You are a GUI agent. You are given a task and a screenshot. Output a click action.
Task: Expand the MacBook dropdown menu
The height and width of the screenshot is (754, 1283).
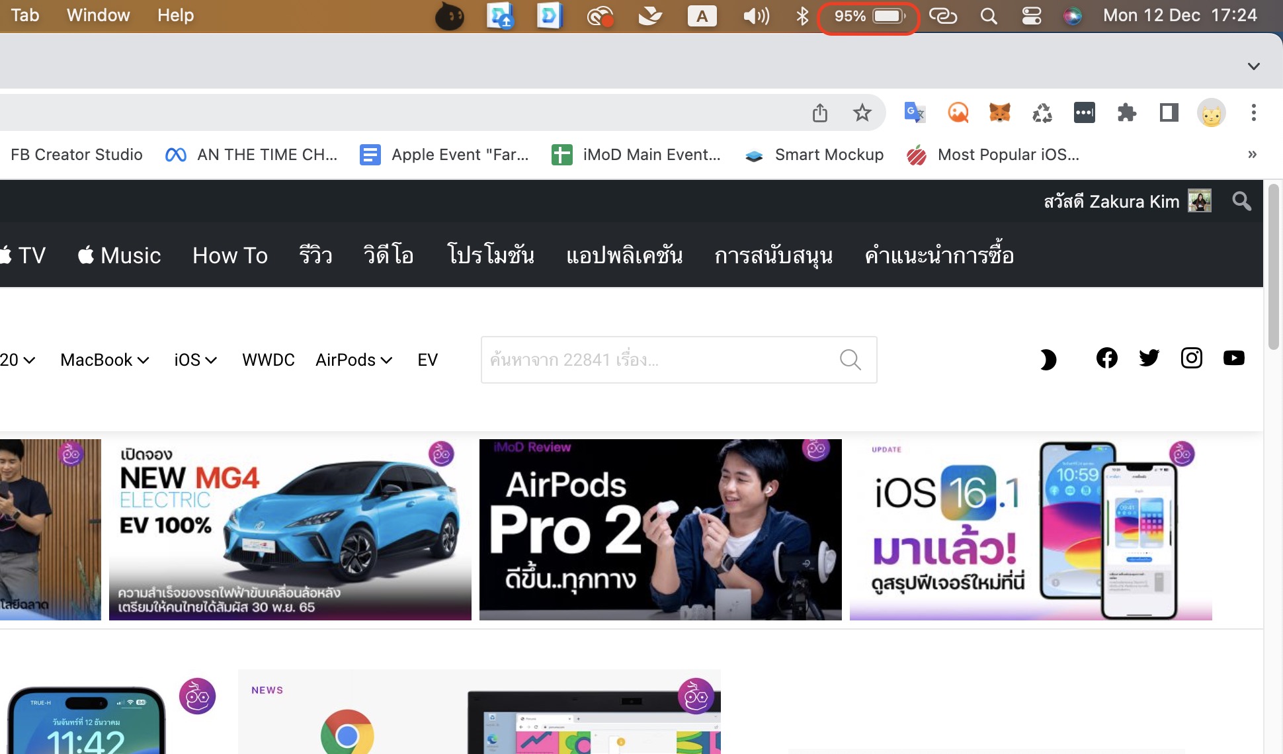[104, 360]
